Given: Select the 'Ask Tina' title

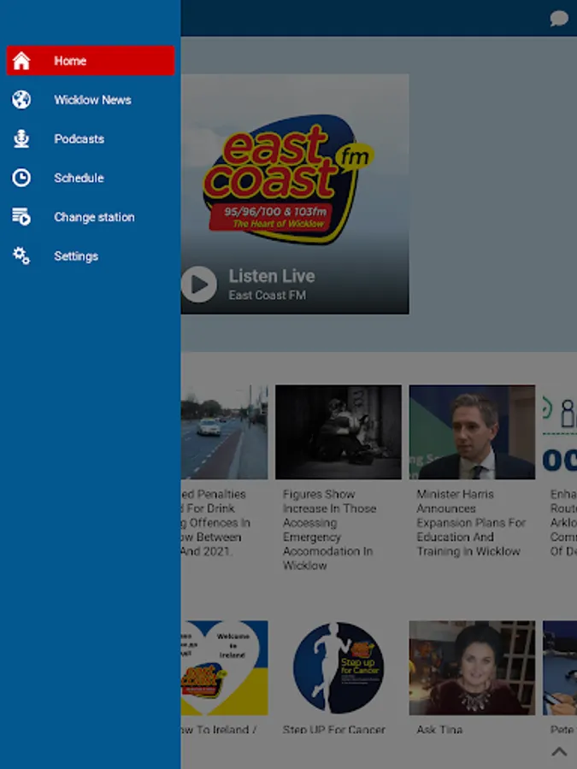Looking at the screenshot, I should 439,730.
